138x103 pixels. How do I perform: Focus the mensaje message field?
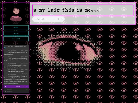coord(17,92)
